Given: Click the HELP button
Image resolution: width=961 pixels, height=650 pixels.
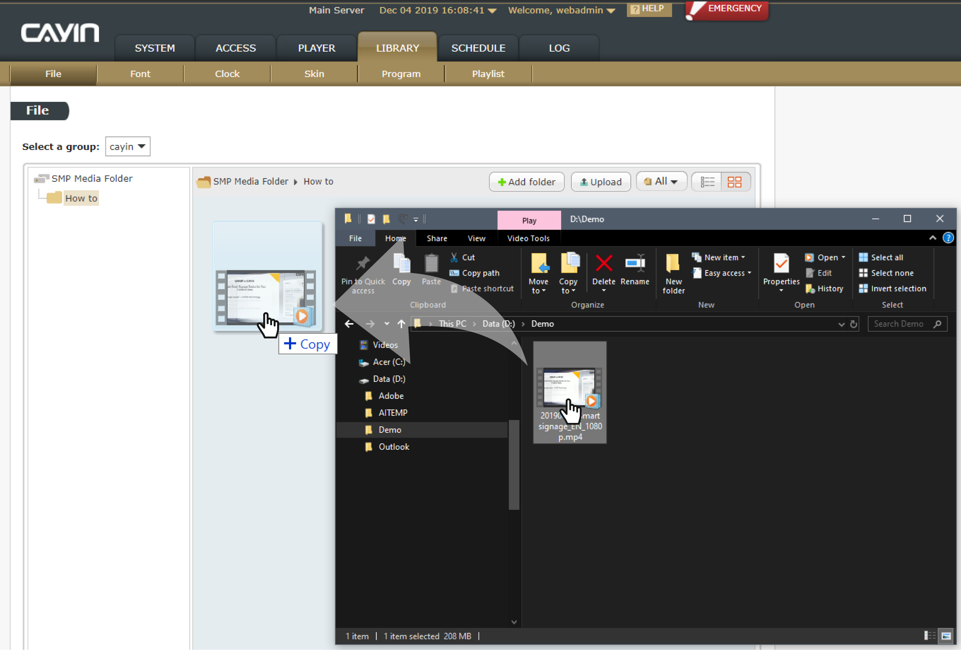Looking at the screenshot, I should click(649, 9).
